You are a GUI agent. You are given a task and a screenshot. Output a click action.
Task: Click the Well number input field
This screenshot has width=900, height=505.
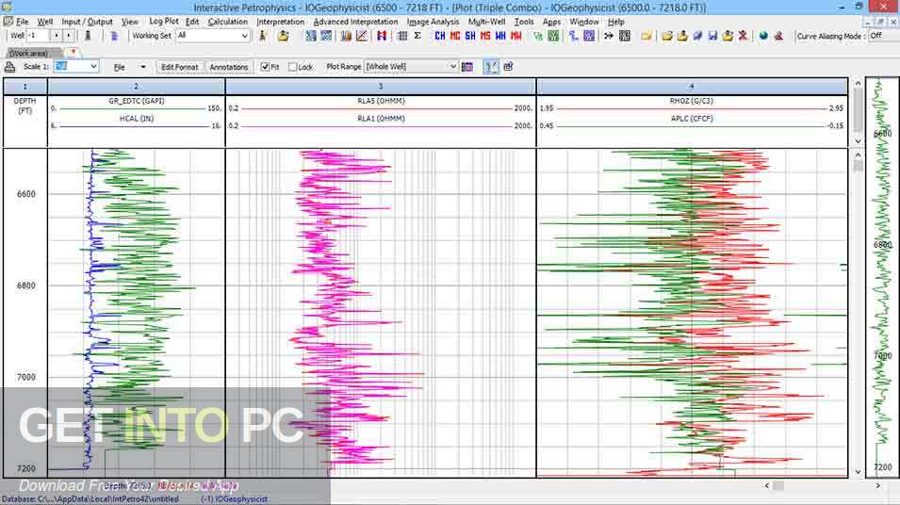[38, 36]
